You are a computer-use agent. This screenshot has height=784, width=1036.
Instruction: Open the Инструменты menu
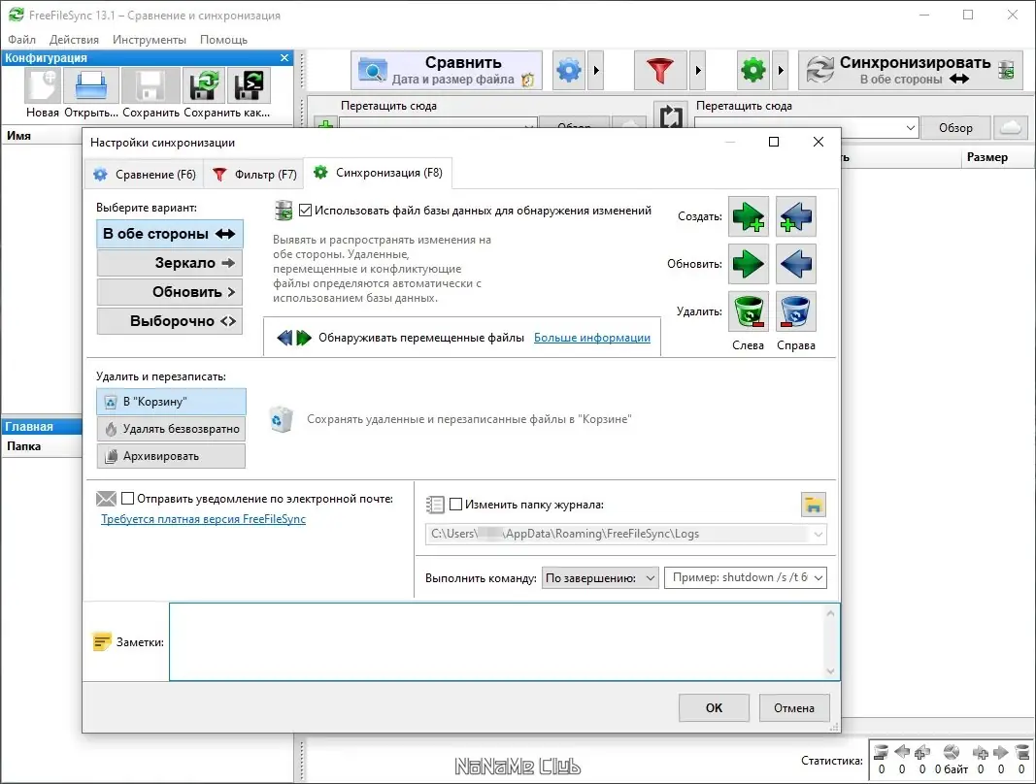coord(150,40)
